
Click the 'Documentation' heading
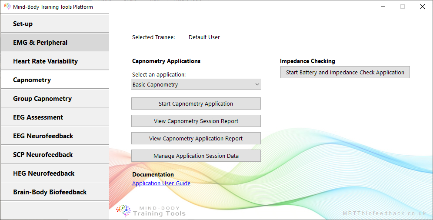[153, 174]
